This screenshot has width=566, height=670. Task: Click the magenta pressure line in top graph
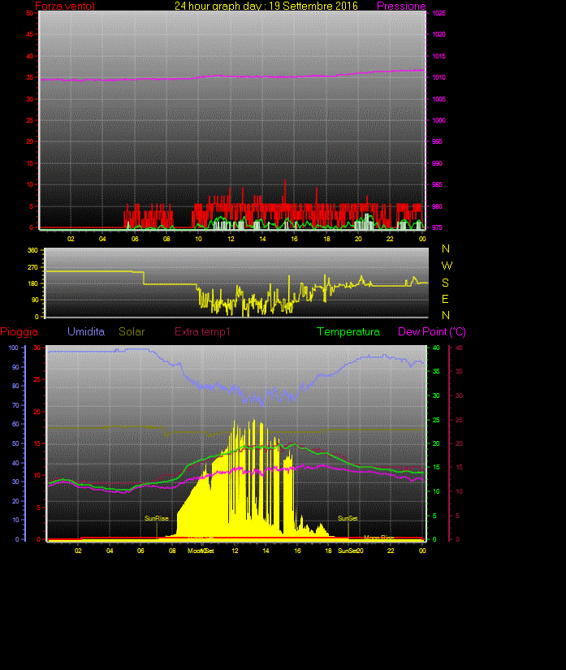(x=244, y=76)
